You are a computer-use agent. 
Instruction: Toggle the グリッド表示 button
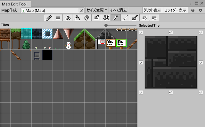tap(152, 10)
